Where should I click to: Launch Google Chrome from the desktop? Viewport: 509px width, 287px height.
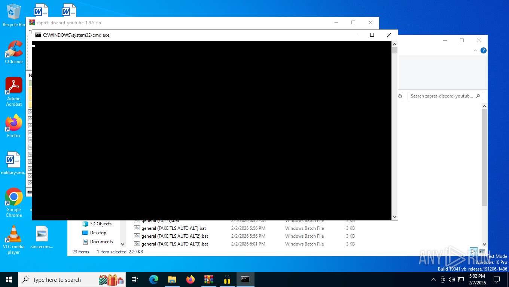(14, 203)
